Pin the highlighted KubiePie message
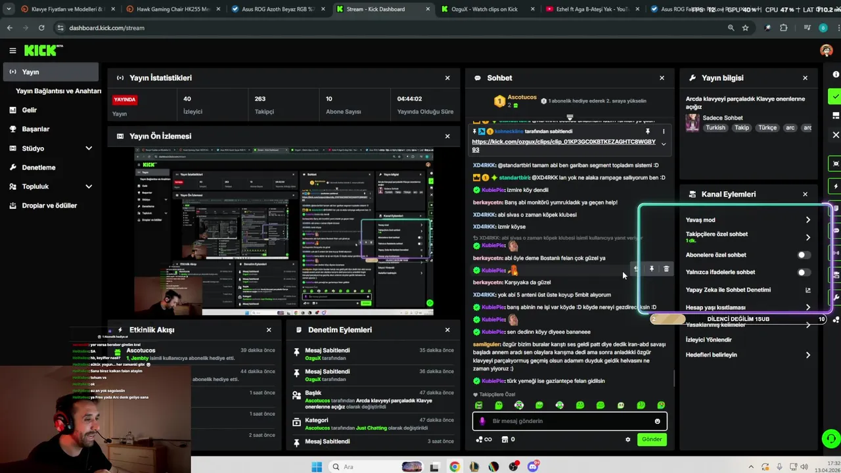 [x=651, y=269]
